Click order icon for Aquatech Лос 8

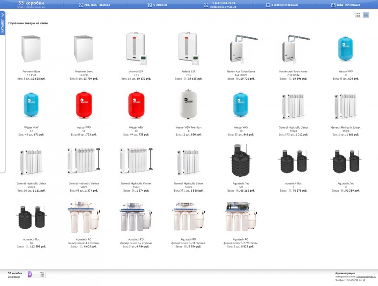click(342, 191)
